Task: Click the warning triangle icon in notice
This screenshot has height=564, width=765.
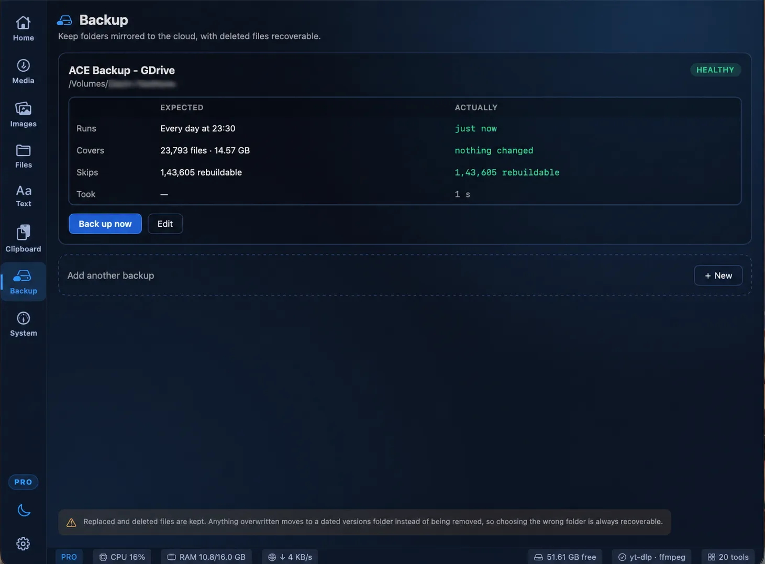Action: tap(71, 522)
